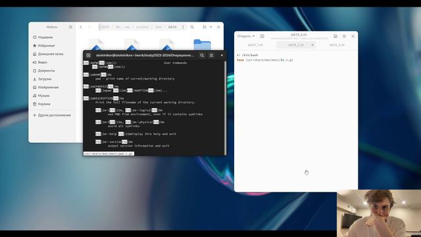Open Корзина in the Files sidebar
This screenshot has width=421, height=237.
[x=44, y=104]
